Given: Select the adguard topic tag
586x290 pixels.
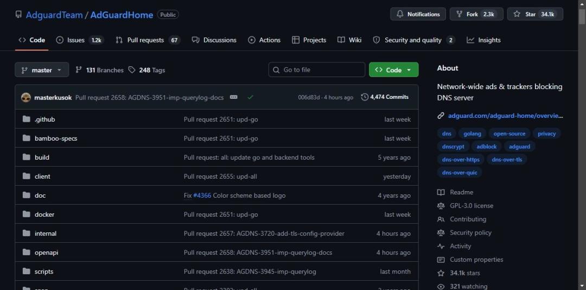Looking at the screenshot, I should click(x=519, y=147).
